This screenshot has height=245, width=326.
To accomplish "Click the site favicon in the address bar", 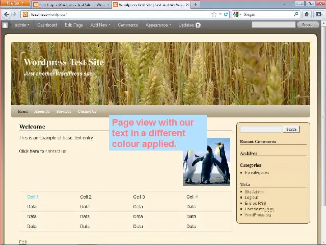I will point(25,14).
